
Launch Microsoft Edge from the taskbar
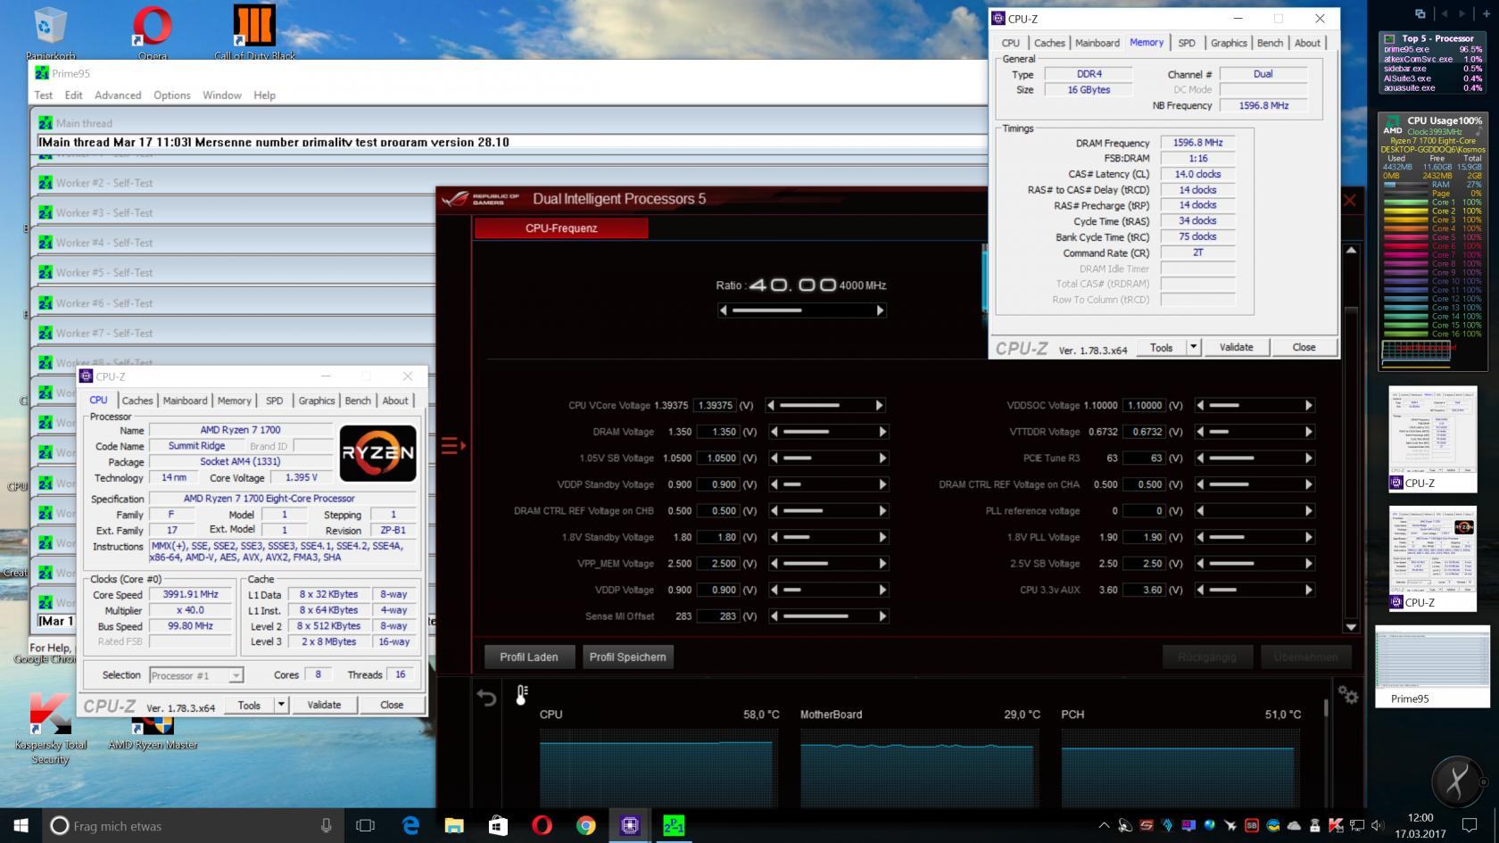[410, 825]
